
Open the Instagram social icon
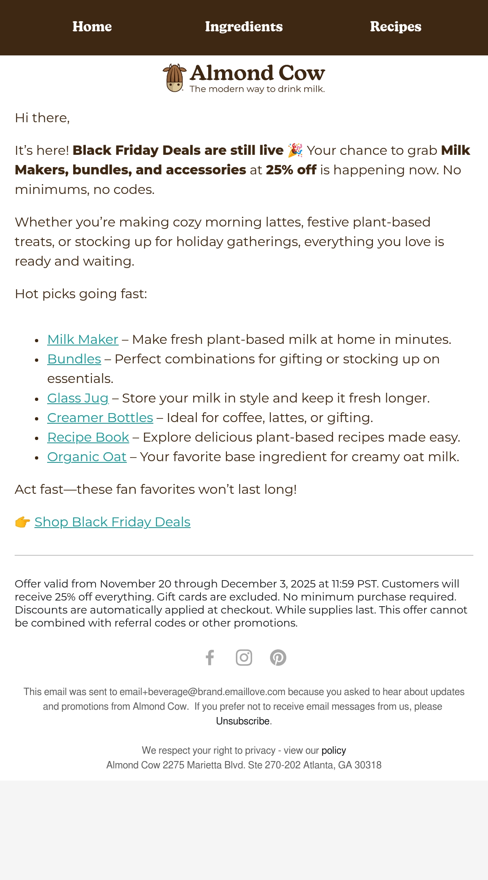click(244, 657)
